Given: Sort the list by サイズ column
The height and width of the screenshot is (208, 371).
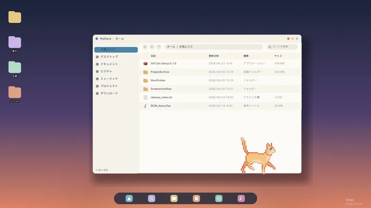Looking at the screenshot, I should (278, 56).
